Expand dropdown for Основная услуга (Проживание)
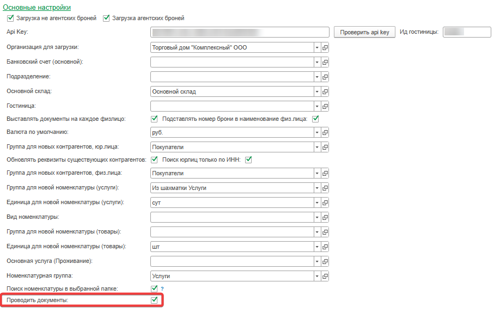Screen dimensions: 500x313 tap(317, 261)
